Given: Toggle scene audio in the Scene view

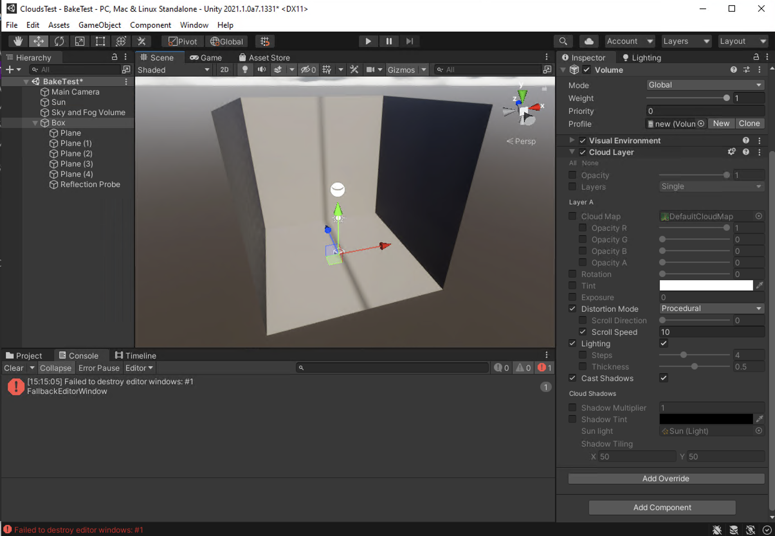Looking at the screenshot, I should coord(262,69).
